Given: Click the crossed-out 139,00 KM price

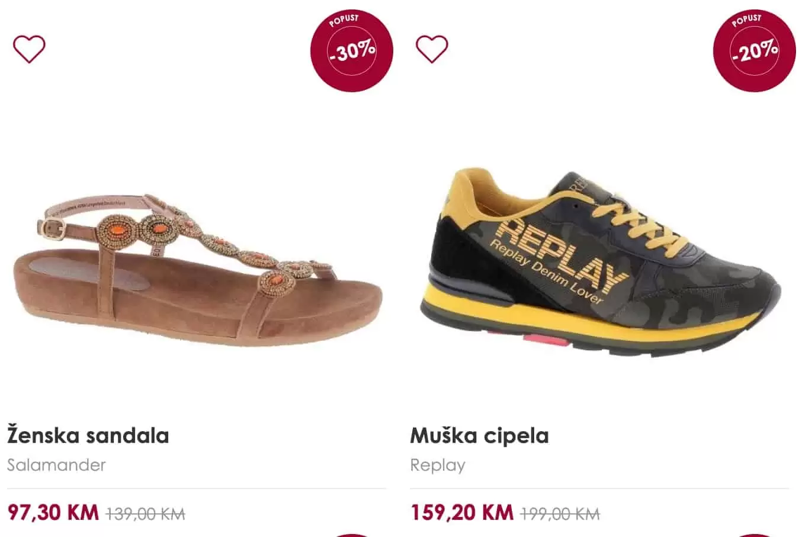Looking at the screenshot, I should coord(145,513).
